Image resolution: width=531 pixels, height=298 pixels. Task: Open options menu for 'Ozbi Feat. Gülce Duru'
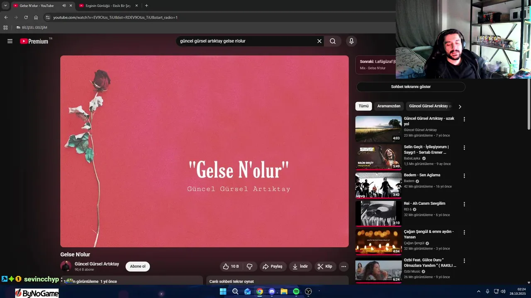click(x=464, y=261)
